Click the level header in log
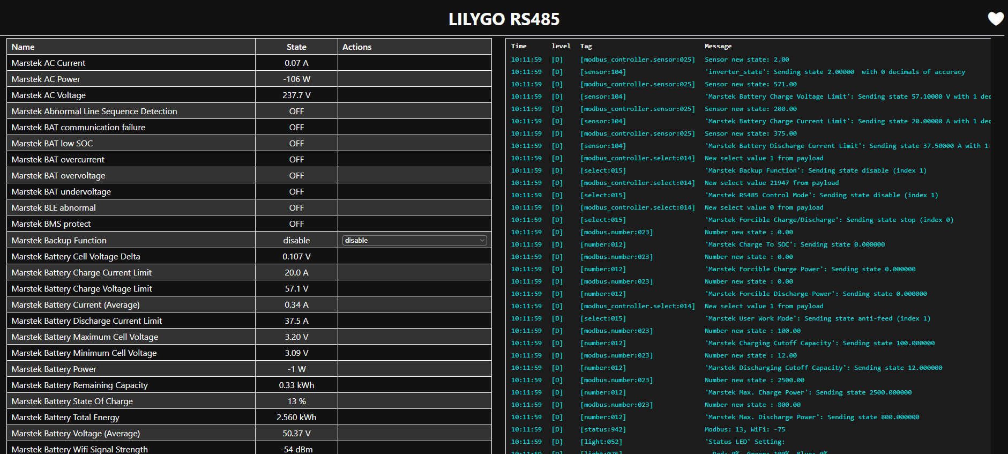The width and height of the screenshot is (1008, 454). tap(561, 46)
